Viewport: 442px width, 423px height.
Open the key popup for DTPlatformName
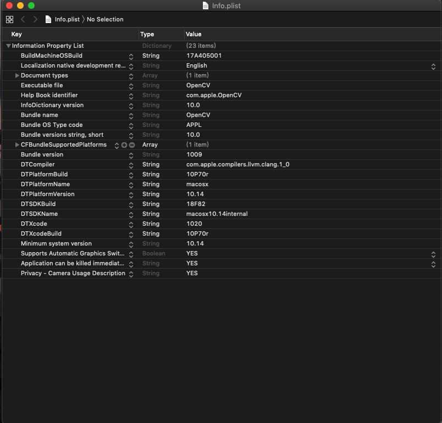coord(131,185)
